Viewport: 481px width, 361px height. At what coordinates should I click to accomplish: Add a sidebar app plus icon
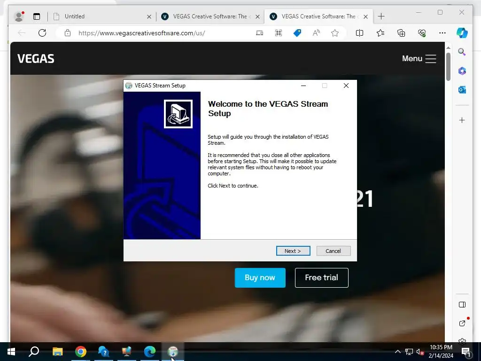[x=462, y=120]
